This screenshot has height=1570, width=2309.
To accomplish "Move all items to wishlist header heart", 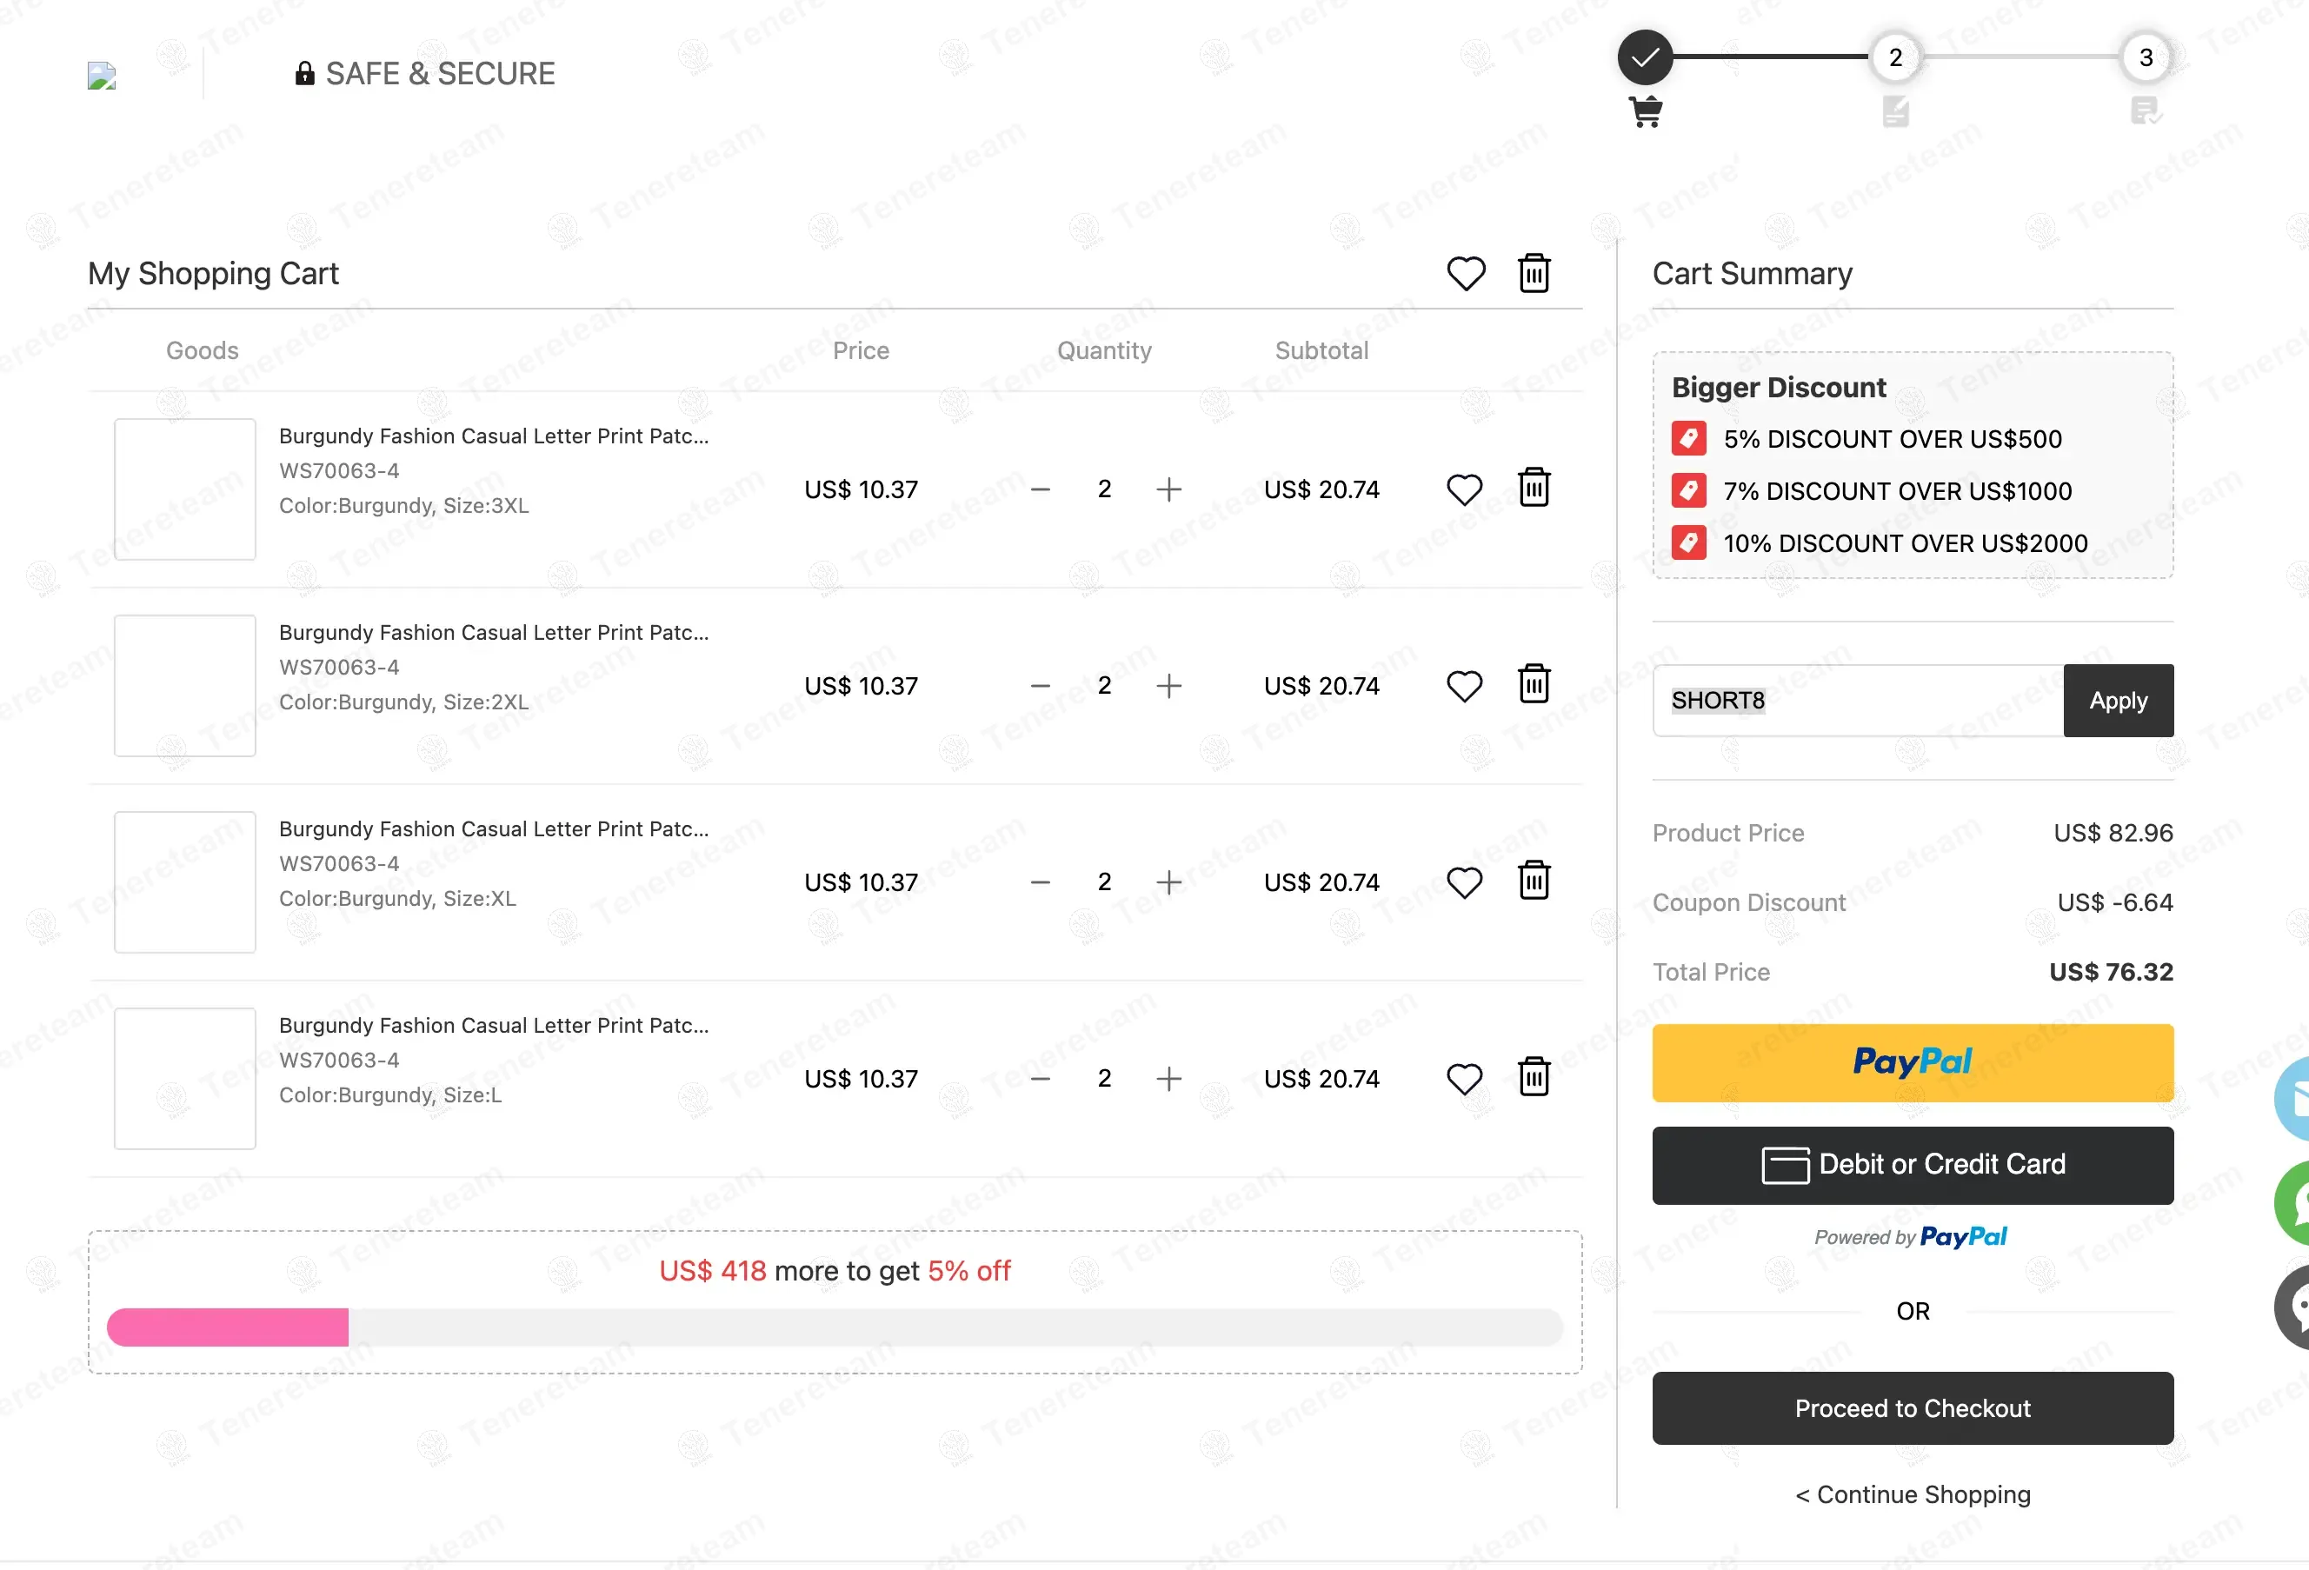I will [x=1466, y=273].
